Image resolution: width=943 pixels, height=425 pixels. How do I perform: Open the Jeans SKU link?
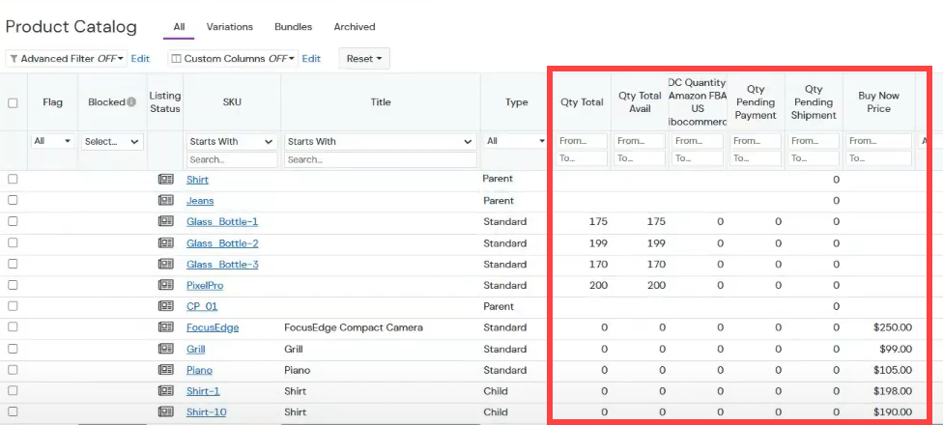pos(200,201)
